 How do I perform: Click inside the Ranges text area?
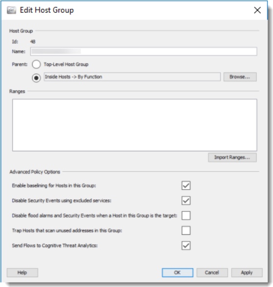[x=135, y=125]
